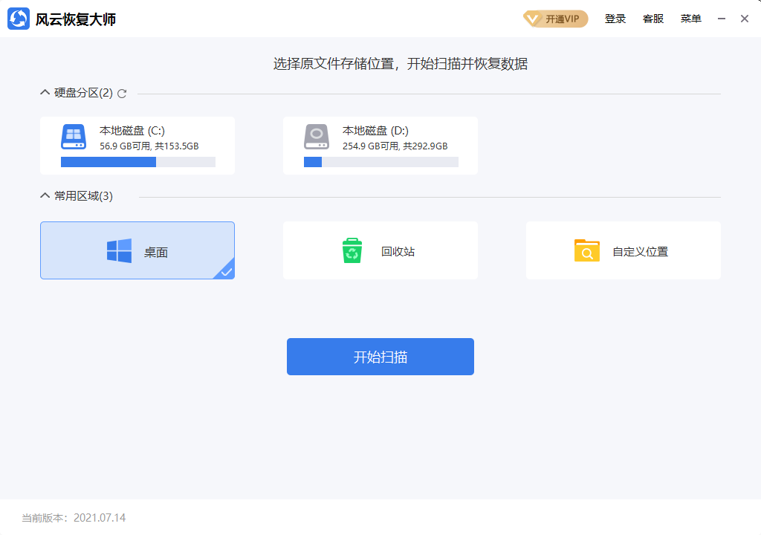Open 客服 customer service

652,19
